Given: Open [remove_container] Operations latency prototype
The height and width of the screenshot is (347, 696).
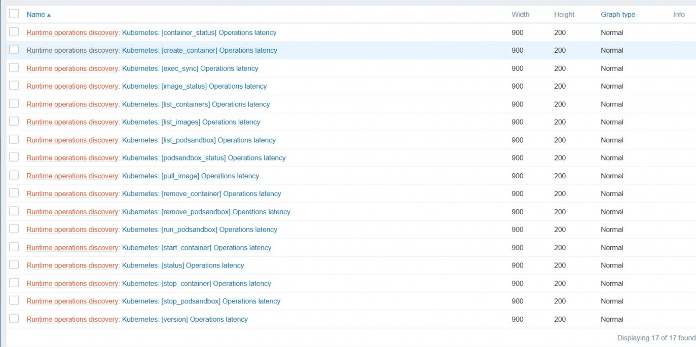Looking at the screenshot, I should (x=201, y=194).
